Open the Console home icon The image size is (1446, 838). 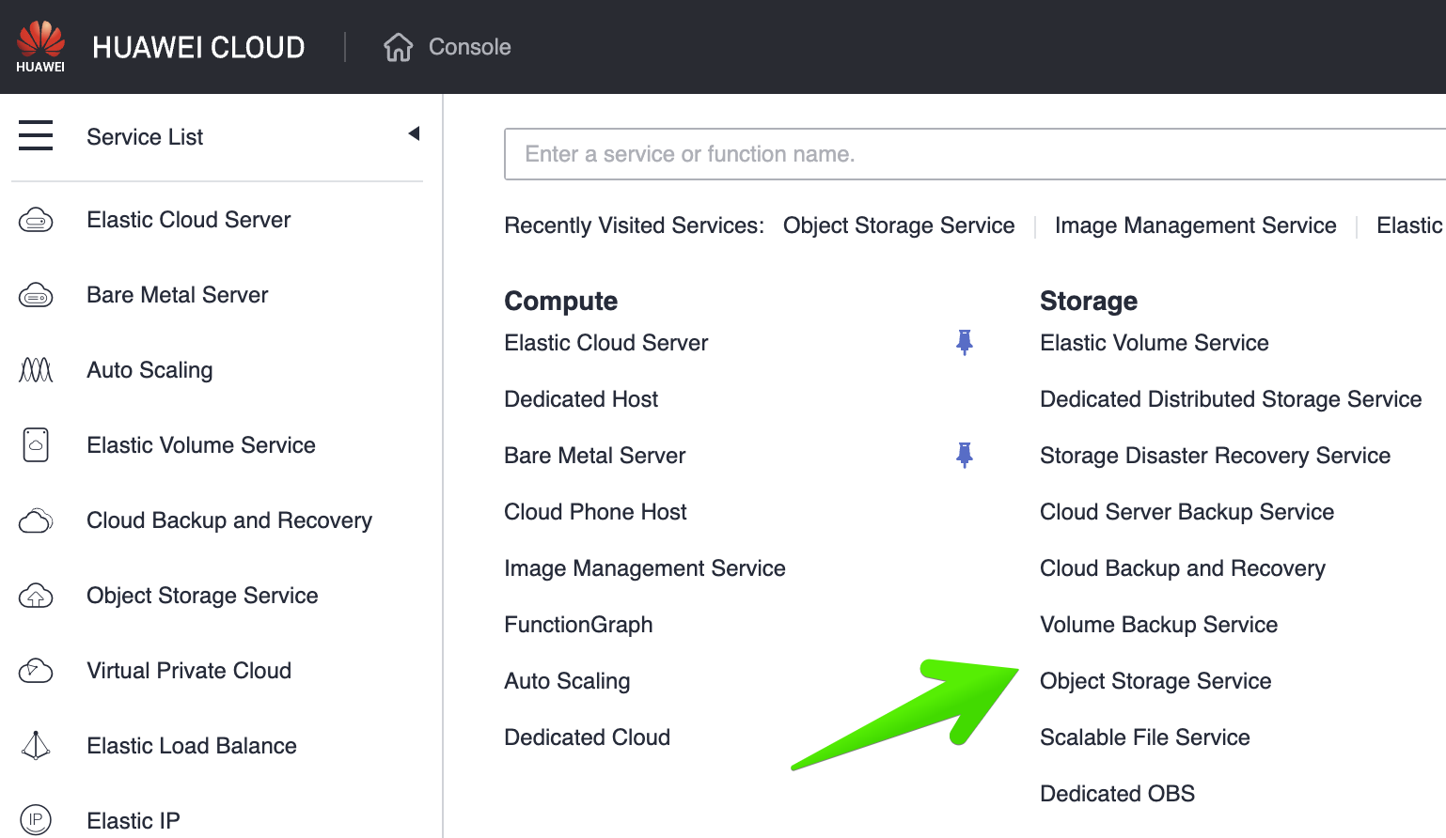(399, 47)
